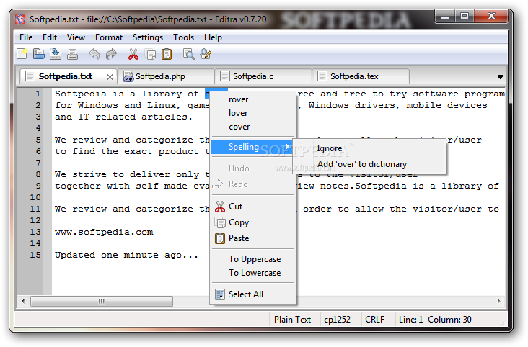The height and width of the screenshot is (347, 528).
Task: Click the Open file toolbar icon
Action: click(39, 54)
